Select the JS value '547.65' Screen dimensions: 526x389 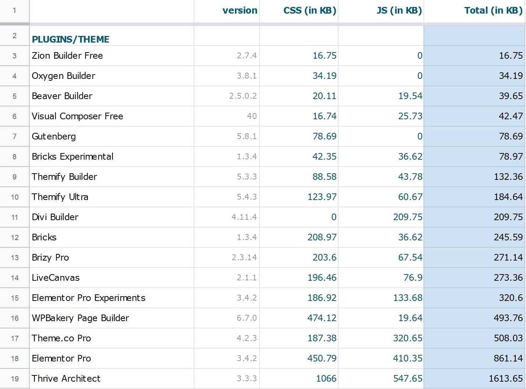tap(381, 379)
